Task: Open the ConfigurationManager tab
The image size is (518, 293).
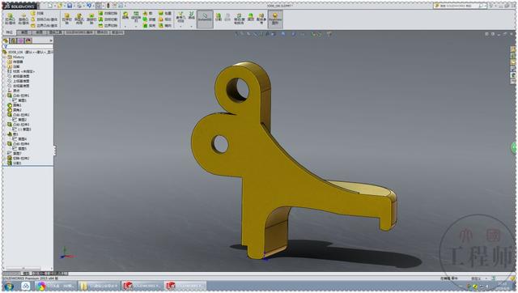Action: tap(21, 40)
